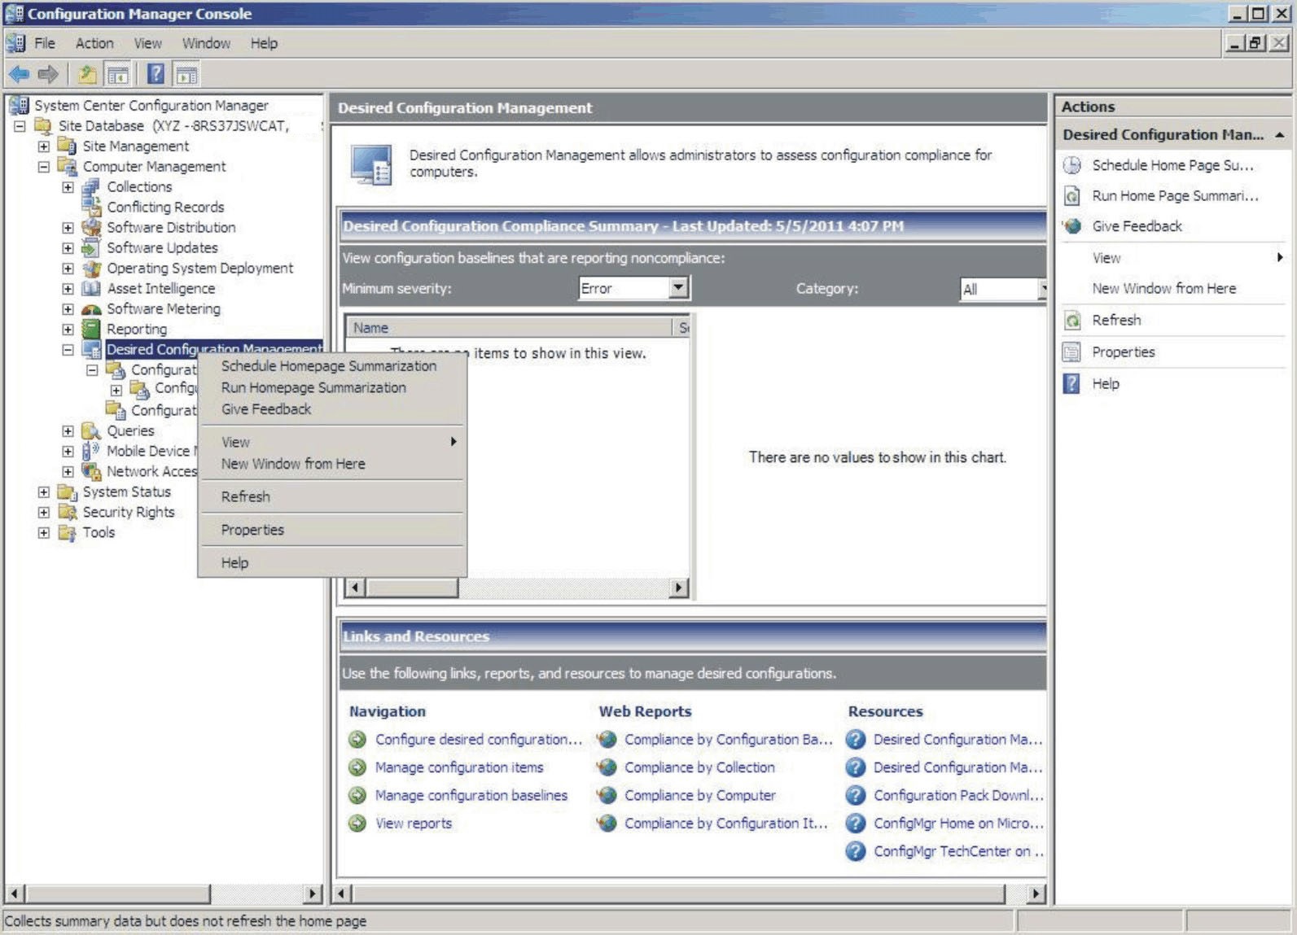Open the Category All dropdown
Viewport: 1297px width, 935px height.
click(x=1042, y=289)
